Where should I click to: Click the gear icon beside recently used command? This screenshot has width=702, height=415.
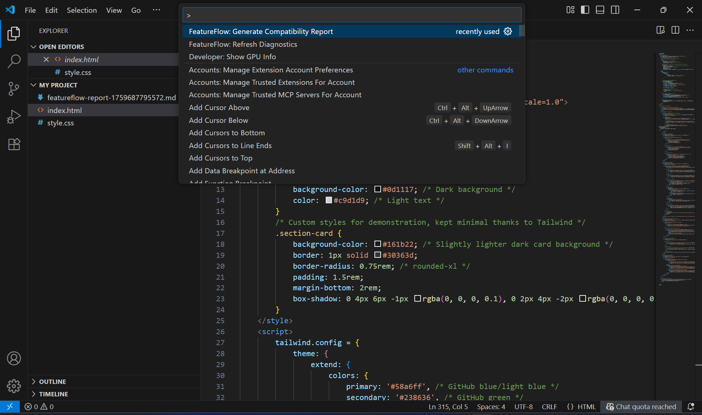click(x=508, y=31)
